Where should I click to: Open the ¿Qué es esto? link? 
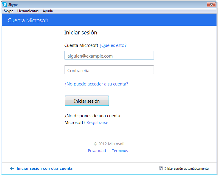[113, 45]
